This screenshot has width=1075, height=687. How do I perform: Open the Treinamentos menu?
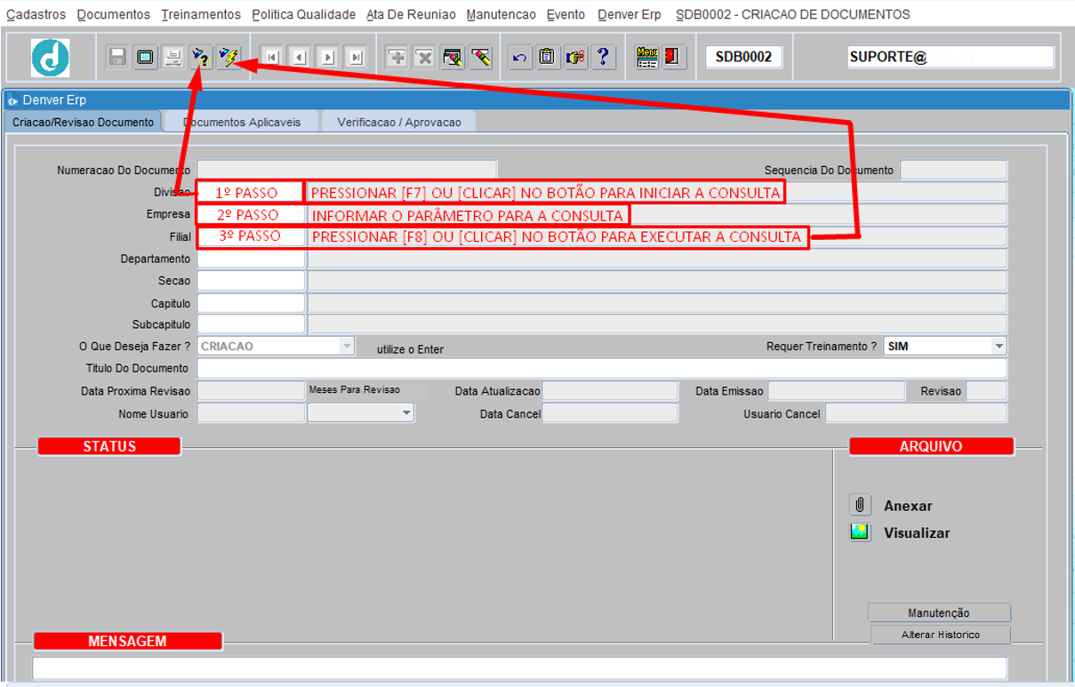click(201, 15)
